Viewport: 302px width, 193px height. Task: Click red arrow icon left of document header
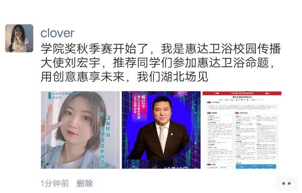coord(217,93)
